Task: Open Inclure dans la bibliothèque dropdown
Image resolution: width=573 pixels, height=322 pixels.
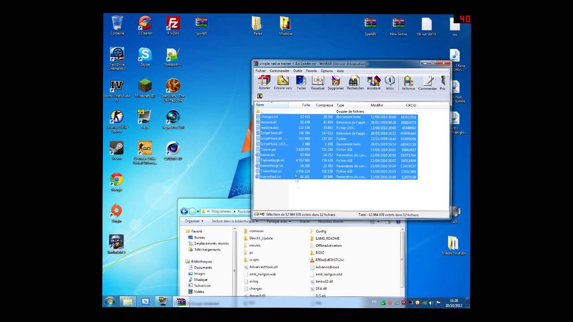Action: [235, 221]
